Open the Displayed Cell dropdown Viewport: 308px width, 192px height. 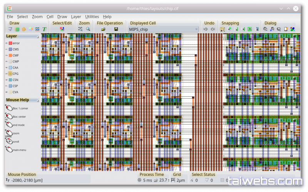pyautogui.click(x=164, y=29)
